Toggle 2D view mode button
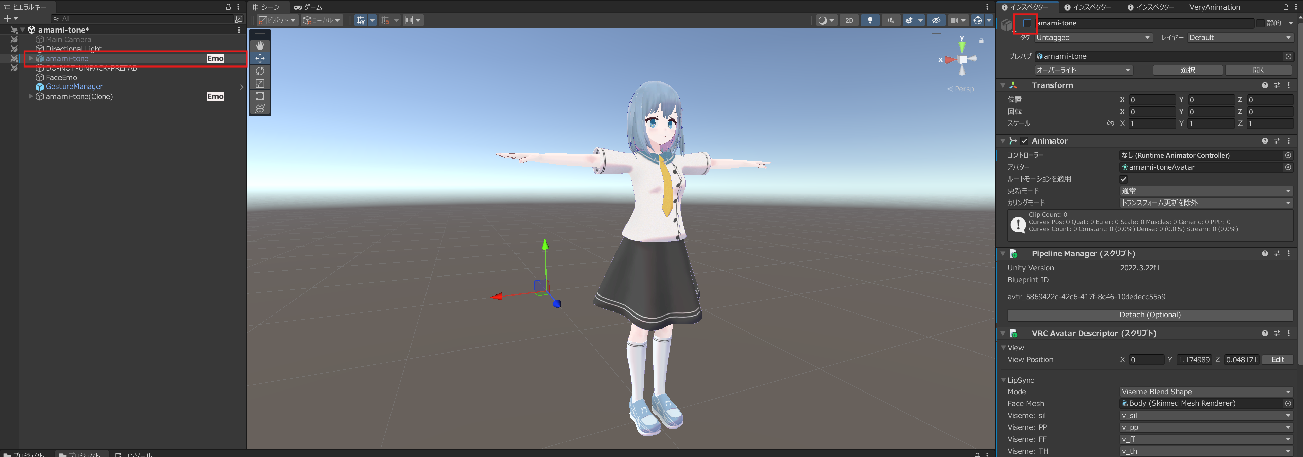 [x=849, y=20]
